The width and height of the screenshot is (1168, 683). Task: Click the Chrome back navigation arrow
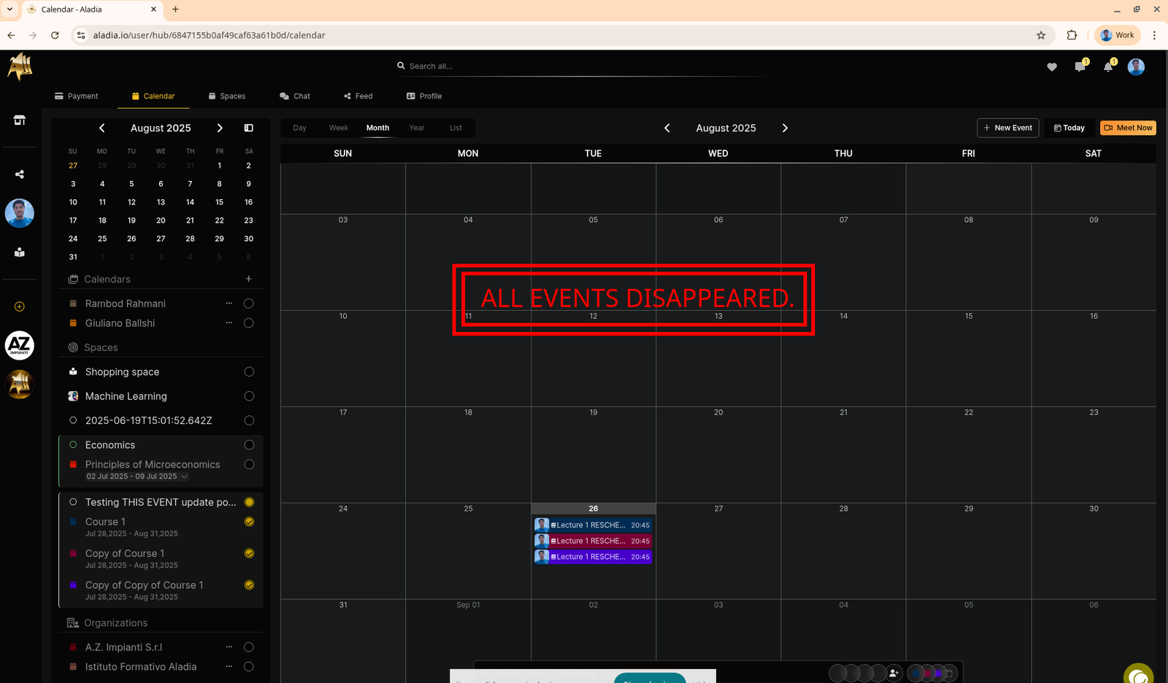[x=11, y=35]
